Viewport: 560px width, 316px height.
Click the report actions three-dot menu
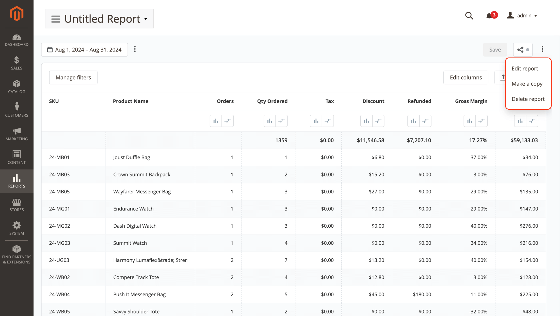[x=542, y=49]
